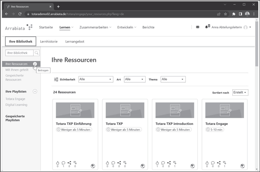Bookmark this page with the star icon
Image resolution: width=260 pixels, height=172 pixels.
(225, 14)
